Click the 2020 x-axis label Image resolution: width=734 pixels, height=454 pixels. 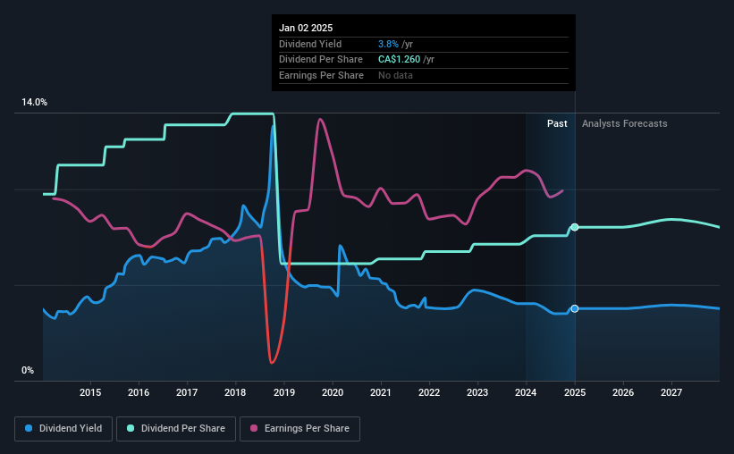pyautogui.click(x=333, y=392)
